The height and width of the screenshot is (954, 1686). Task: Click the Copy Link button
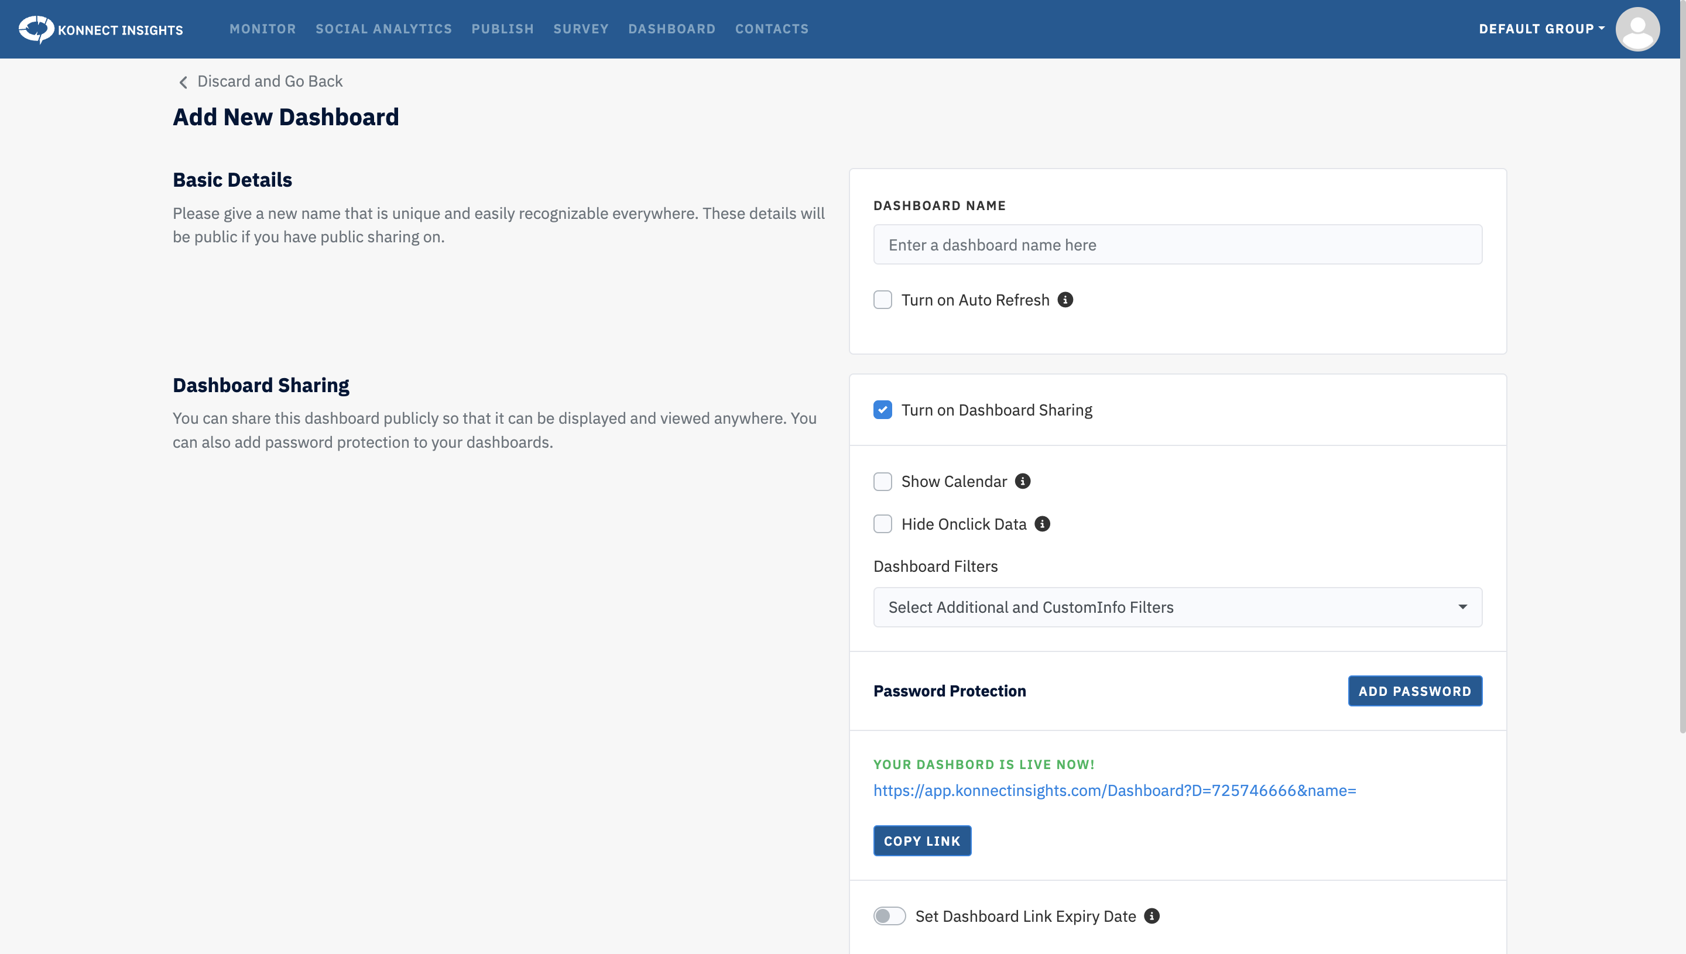click(922, 840)
